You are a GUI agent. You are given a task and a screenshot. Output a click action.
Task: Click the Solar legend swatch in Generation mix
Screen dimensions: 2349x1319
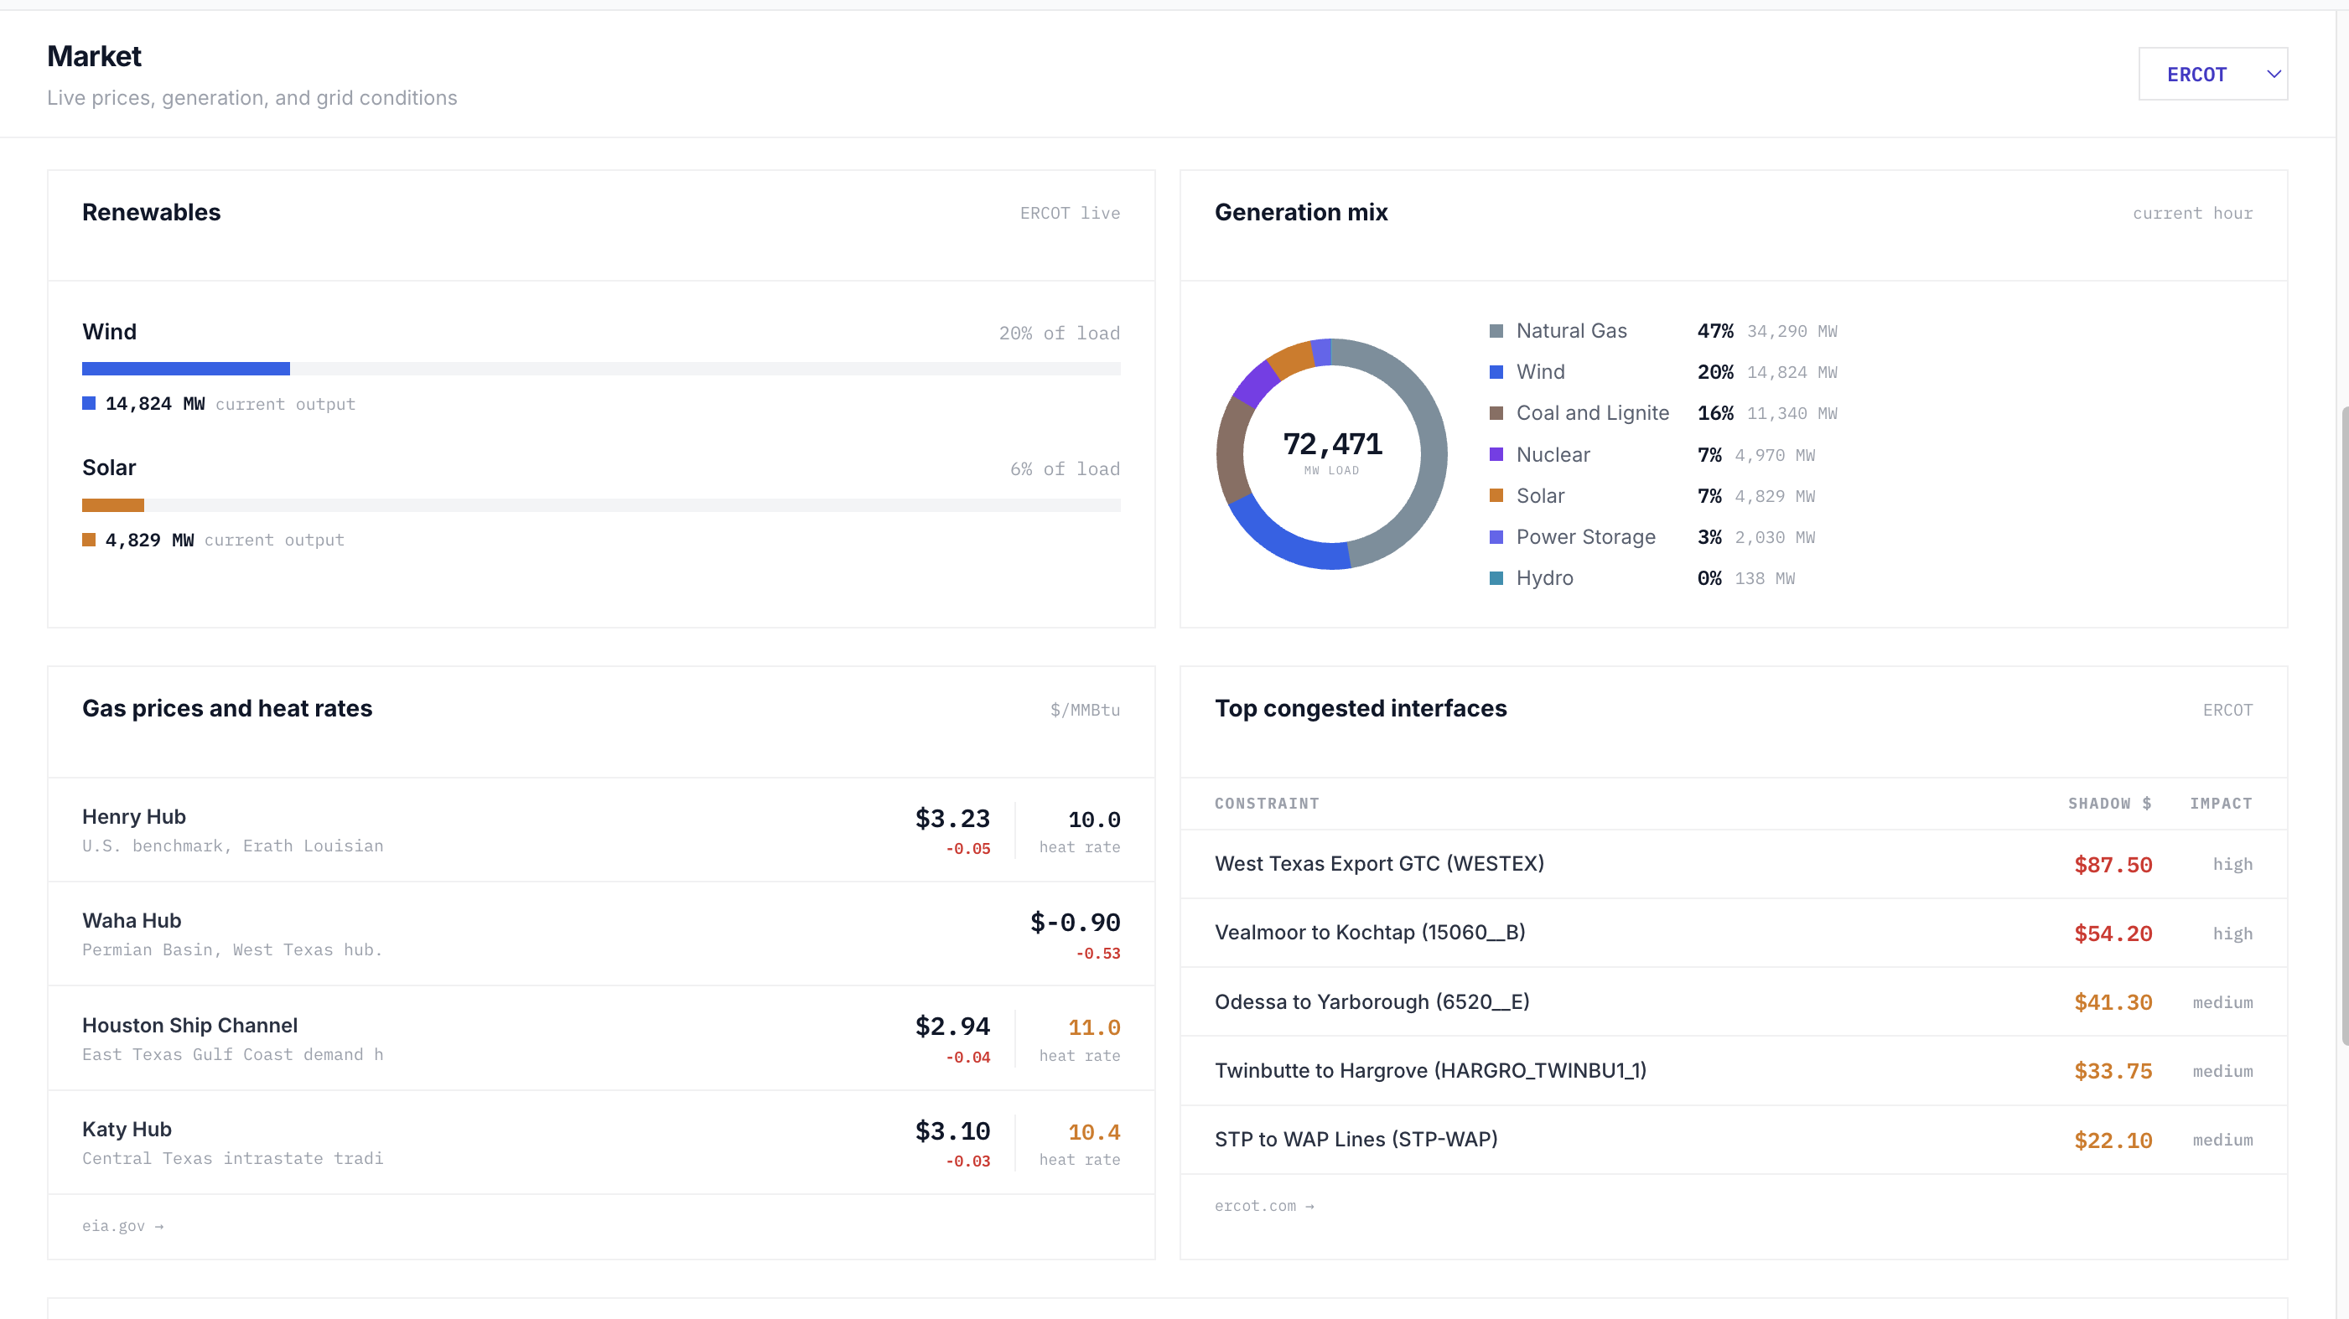(x=1496, y=495)
